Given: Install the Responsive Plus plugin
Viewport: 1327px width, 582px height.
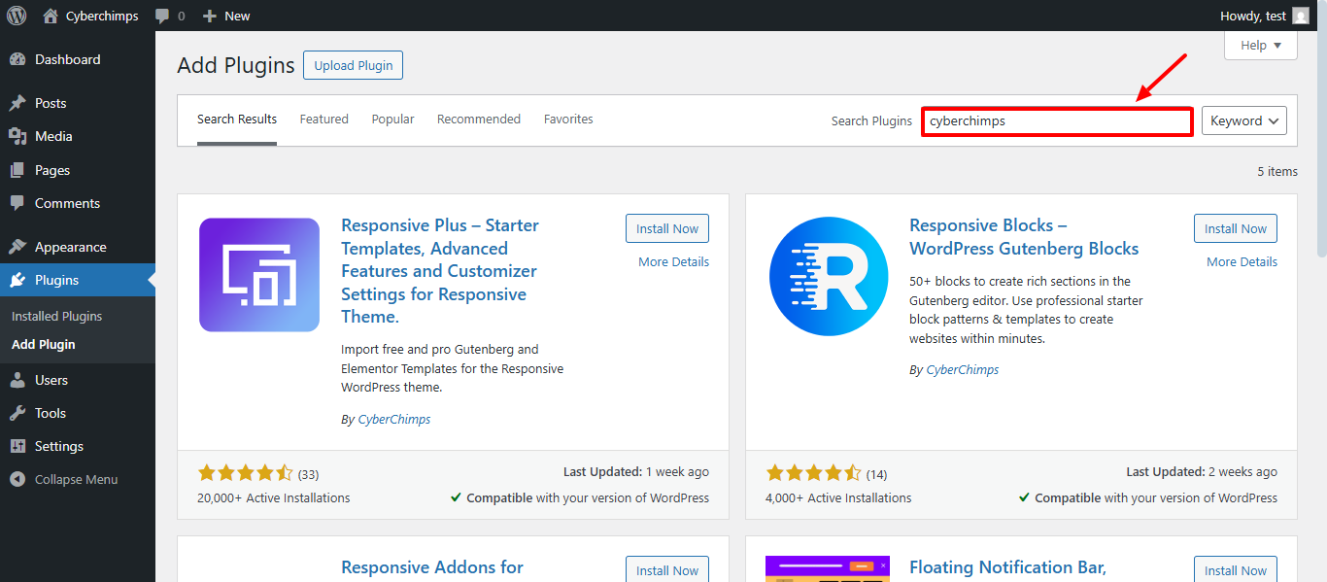Looking at the screenshot, I should [x=667, y=228].
